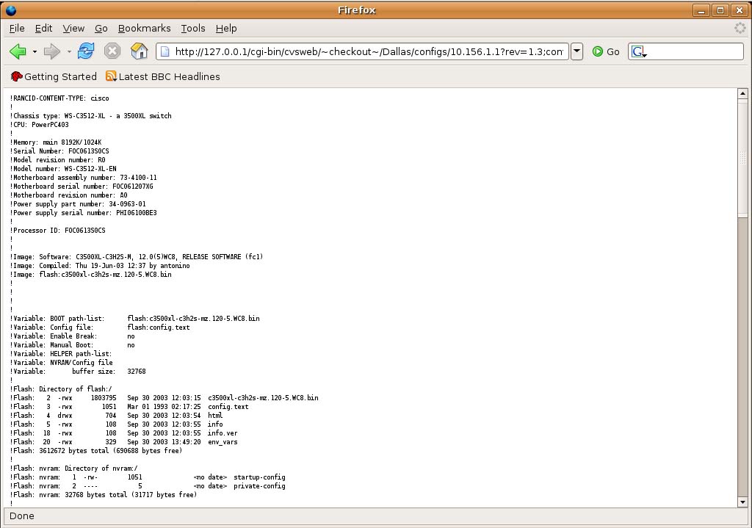Click the flash entry for html directory
Image resolution: width=752 pixels, height=528 pixels.
(116, 416)
